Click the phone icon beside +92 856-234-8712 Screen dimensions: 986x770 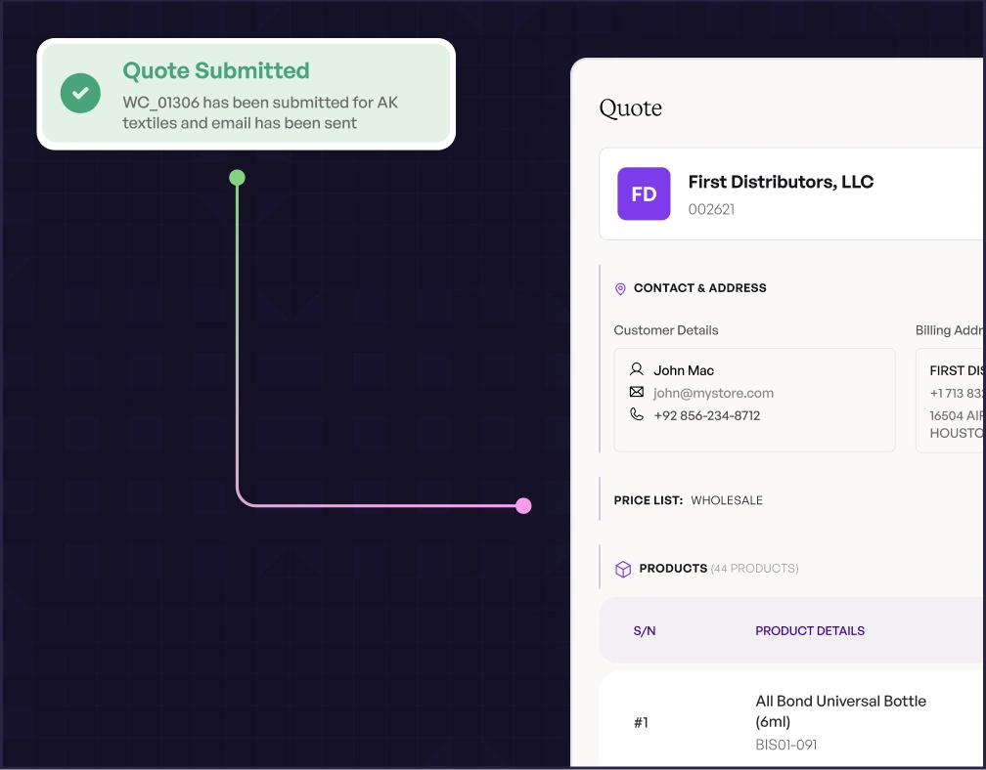pos(637,414)
